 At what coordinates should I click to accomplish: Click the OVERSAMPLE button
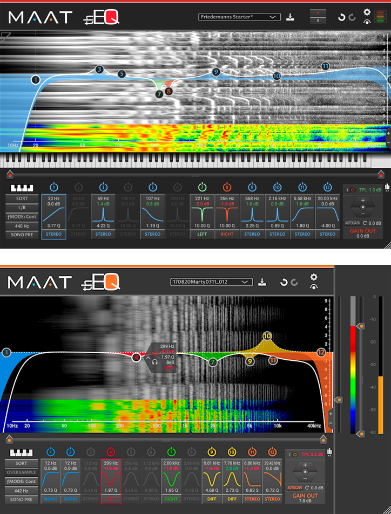click(x=22, y=472)
